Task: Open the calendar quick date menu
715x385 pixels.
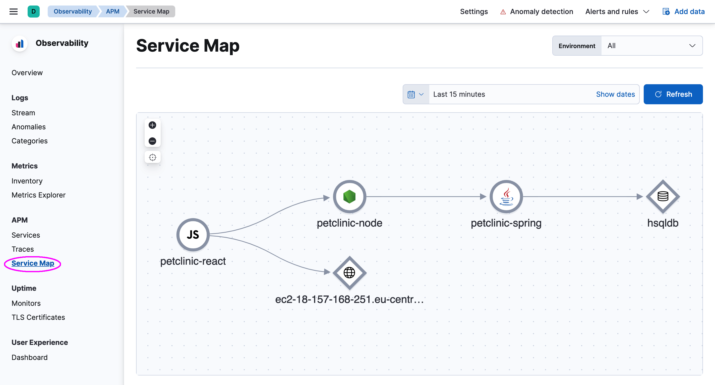Action: pyautogui.click(x=415, y=94)
